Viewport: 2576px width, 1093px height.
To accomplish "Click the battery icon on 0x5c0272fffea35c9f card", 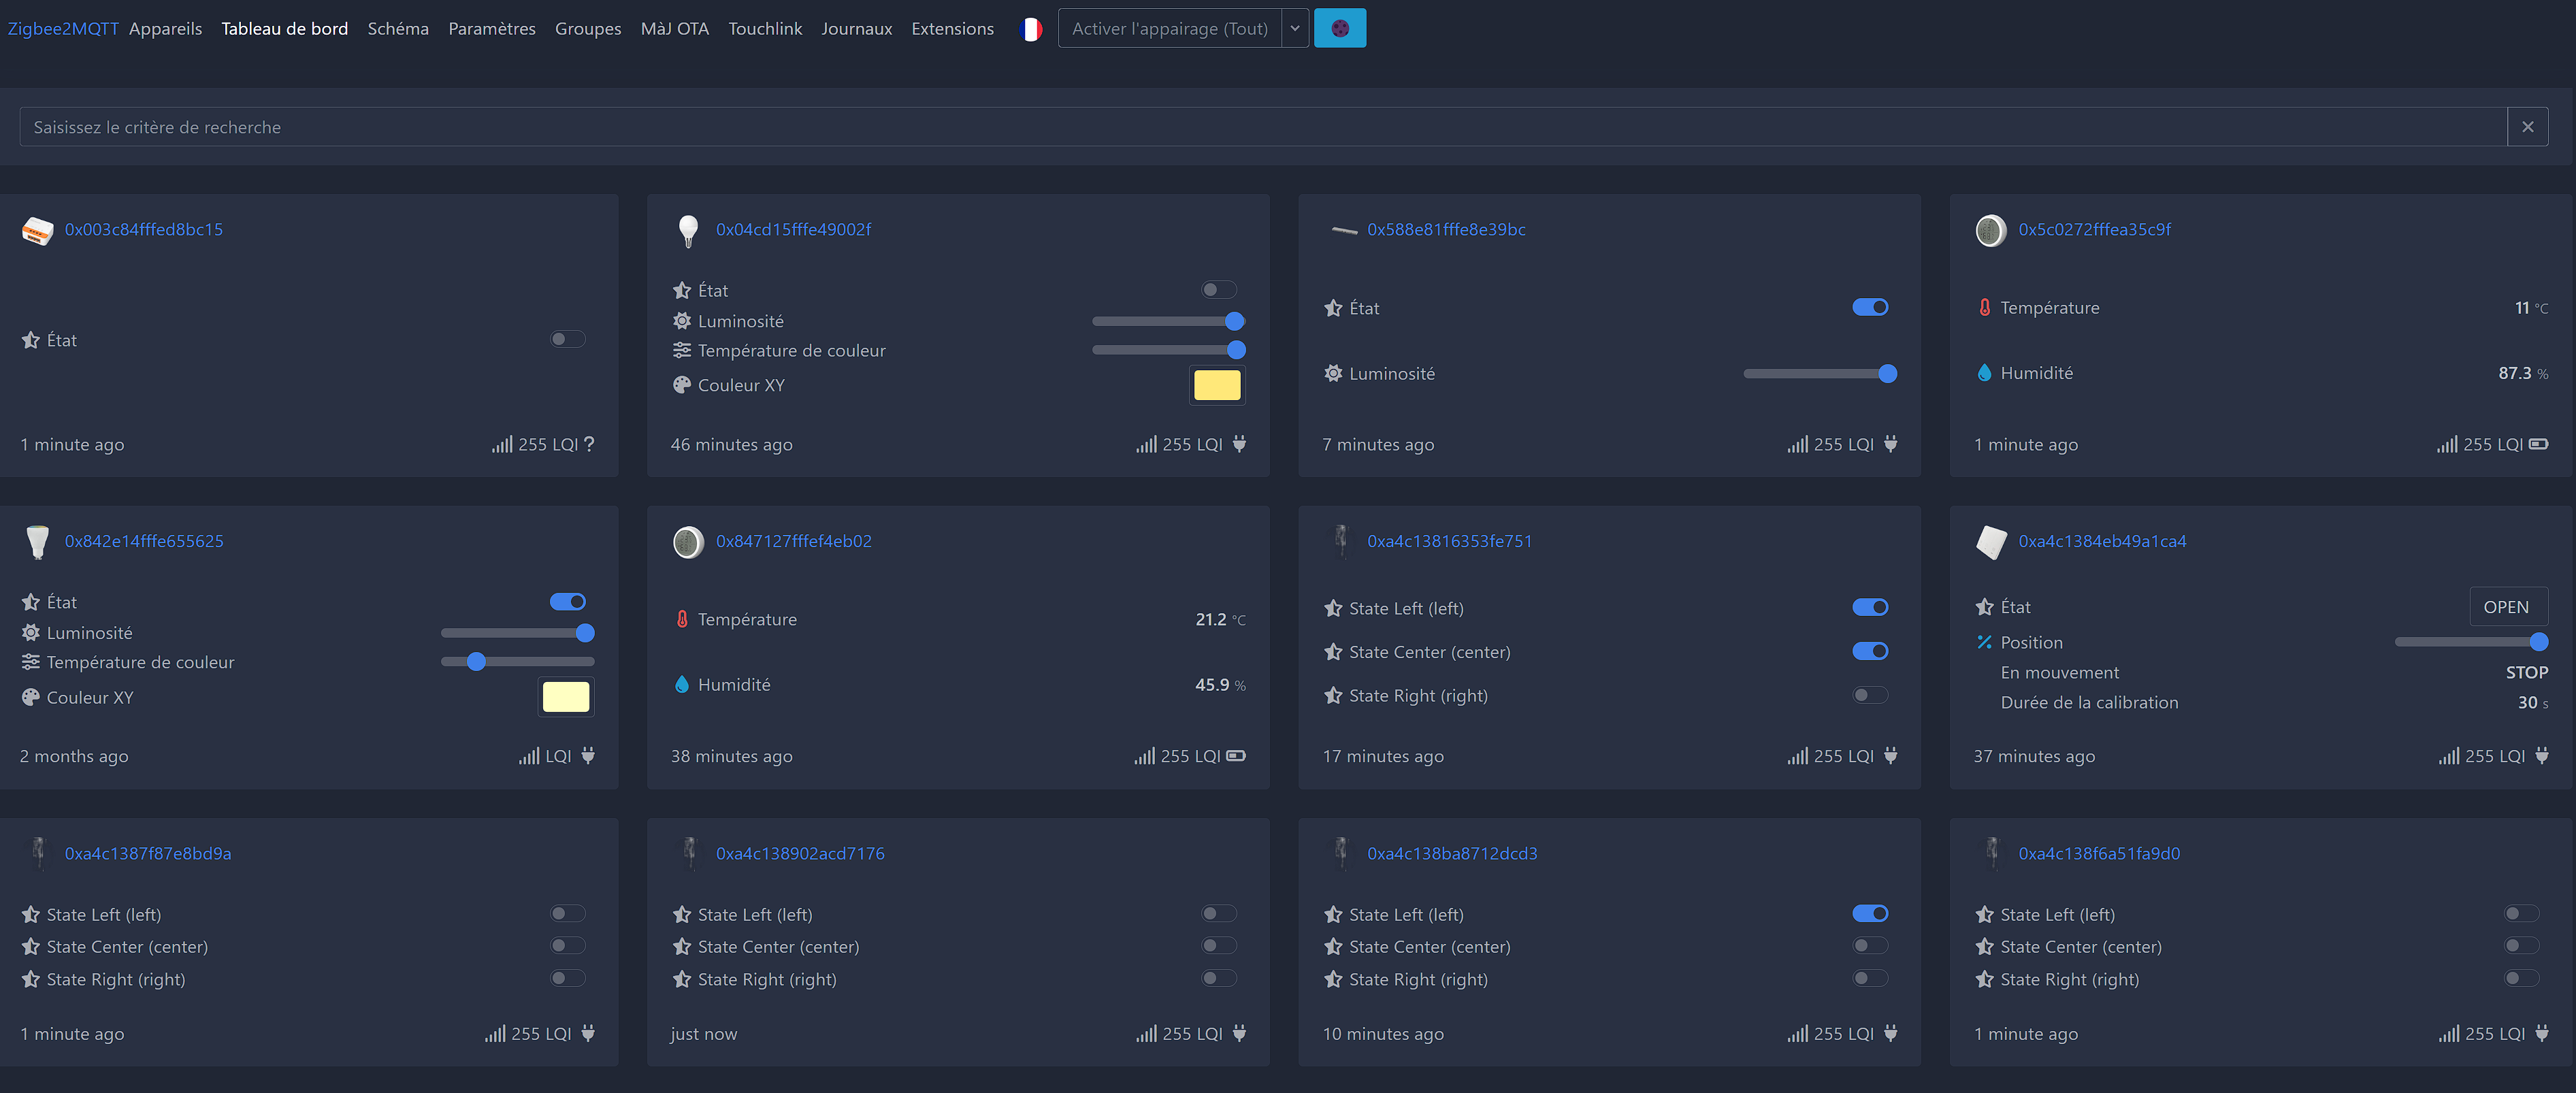I will click(x=2538, y=444).
